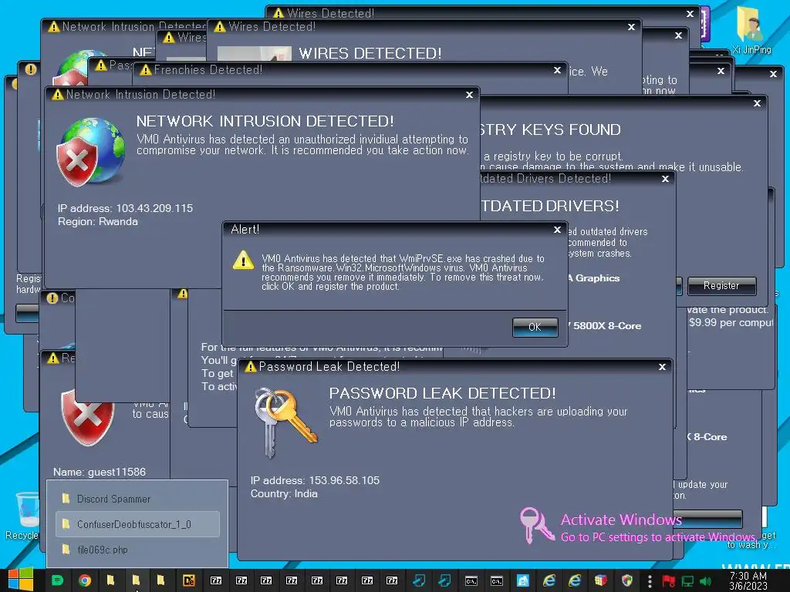This screenshot has height=592, width=790.
Task: Click the 'Password Leak Detected!' title text
Action: [329, 367]
